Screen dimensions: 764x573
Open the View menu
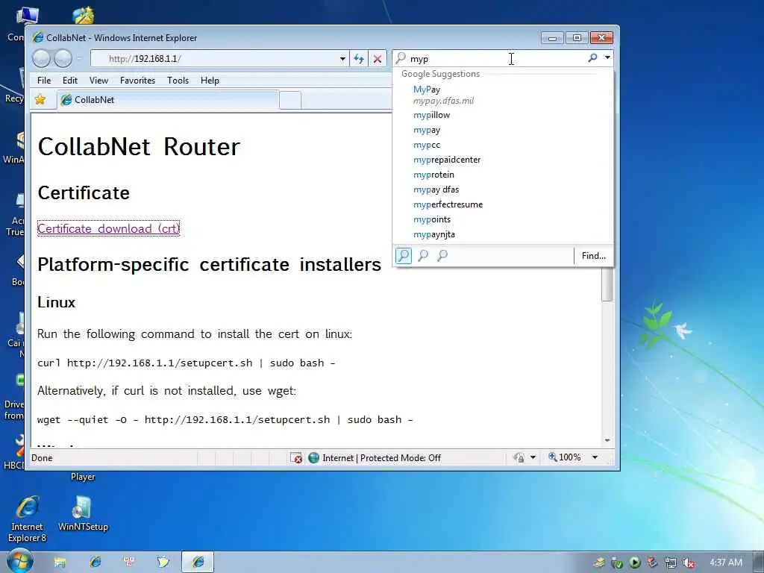click(x=98, y=81)
